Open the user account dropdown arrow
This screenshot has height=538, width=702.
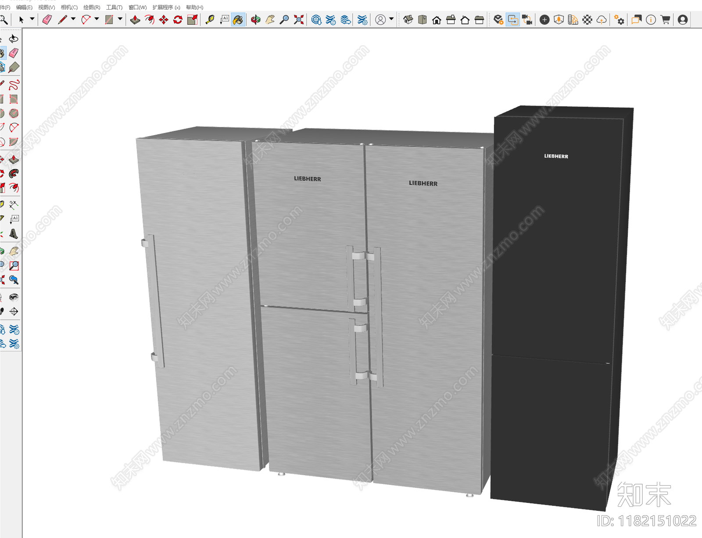(x=391, y=19)
